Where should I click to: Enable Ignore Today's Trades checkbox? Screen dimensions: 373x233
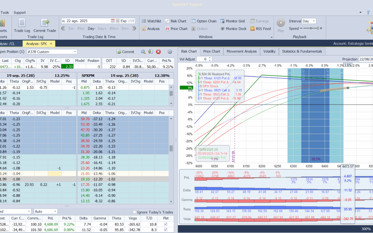coord(135,212)
